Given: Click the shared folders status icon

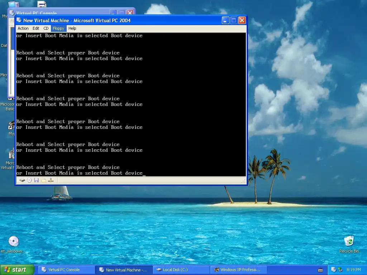Looking at the screenshot, I should (43, 180).
